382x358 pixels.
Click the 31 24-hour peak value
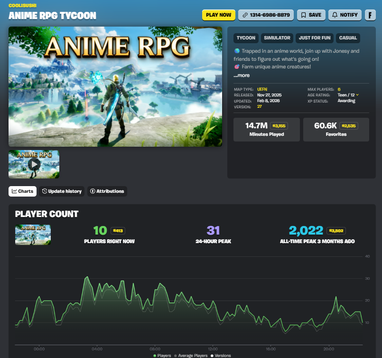tap(213, 231)
